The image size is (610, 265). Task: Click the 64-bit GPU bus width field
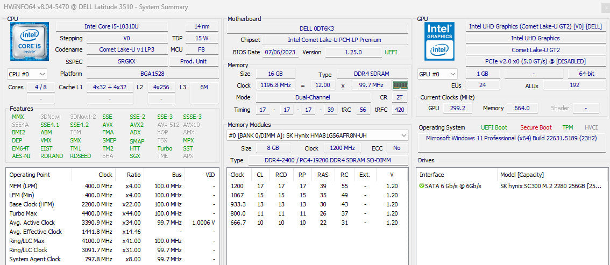[x=586, y=74]
